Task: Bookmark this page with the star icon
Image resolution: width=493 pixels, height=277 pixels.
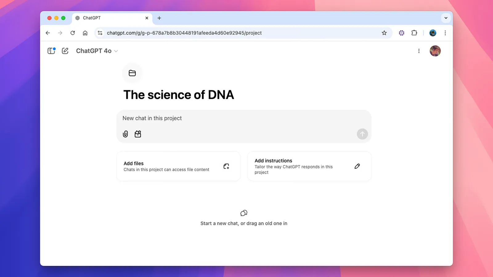Action: pos(384,33)
